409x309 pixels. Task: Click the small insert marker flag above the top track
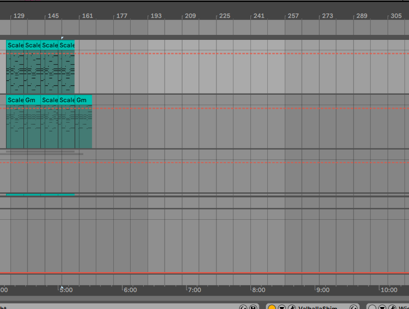point(62,38)
